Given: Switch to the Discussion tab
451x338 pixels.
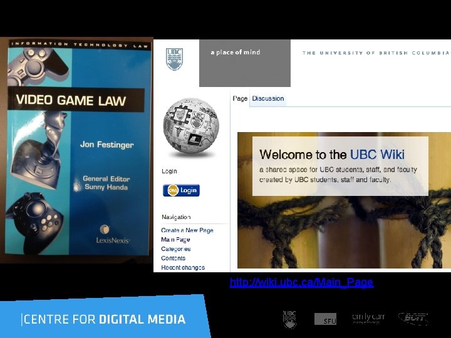Looking at the screenshot, I should (268, 99).
